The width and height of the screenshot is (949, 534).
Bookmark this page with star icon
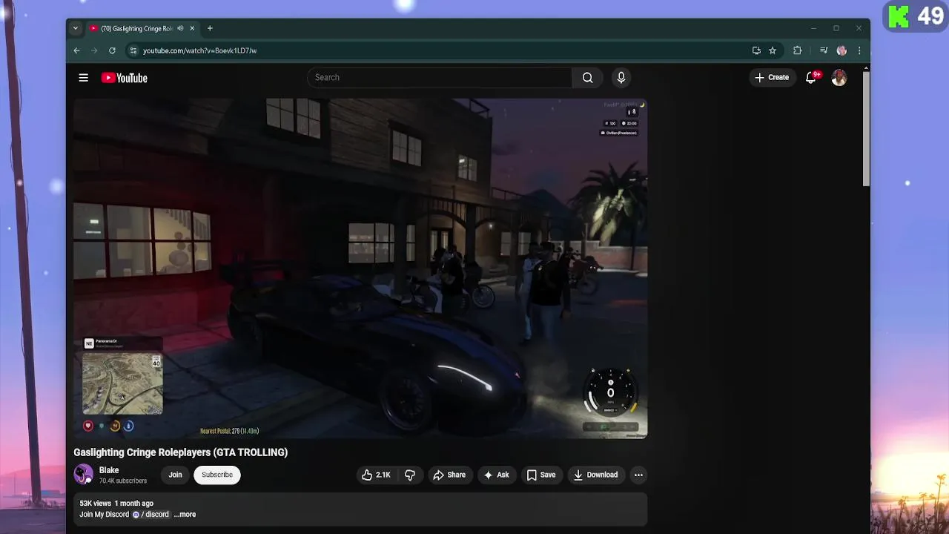[x=773, y=50]
